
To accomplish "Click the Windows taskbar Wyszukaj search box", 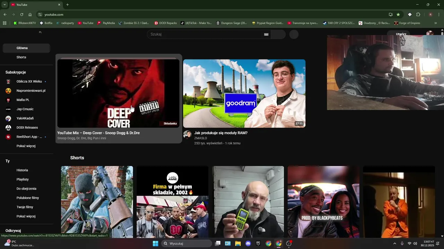I will point(187,243).
